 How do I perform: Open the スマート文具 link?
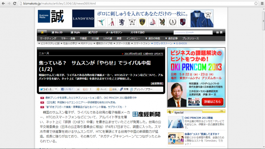click(x=123, y=43)
